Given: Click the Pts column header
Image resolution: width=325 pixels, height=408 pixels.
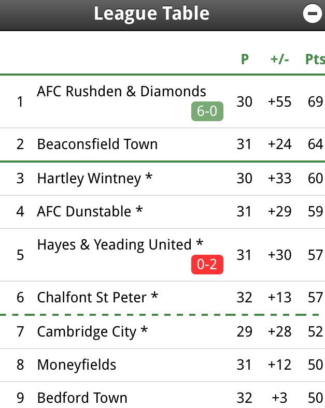Looking at the screenshot, I should point(314,59).
